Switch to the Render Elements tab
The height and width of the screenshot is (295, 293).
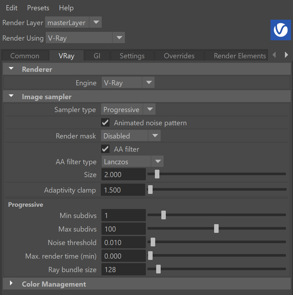tap(236, 56)
